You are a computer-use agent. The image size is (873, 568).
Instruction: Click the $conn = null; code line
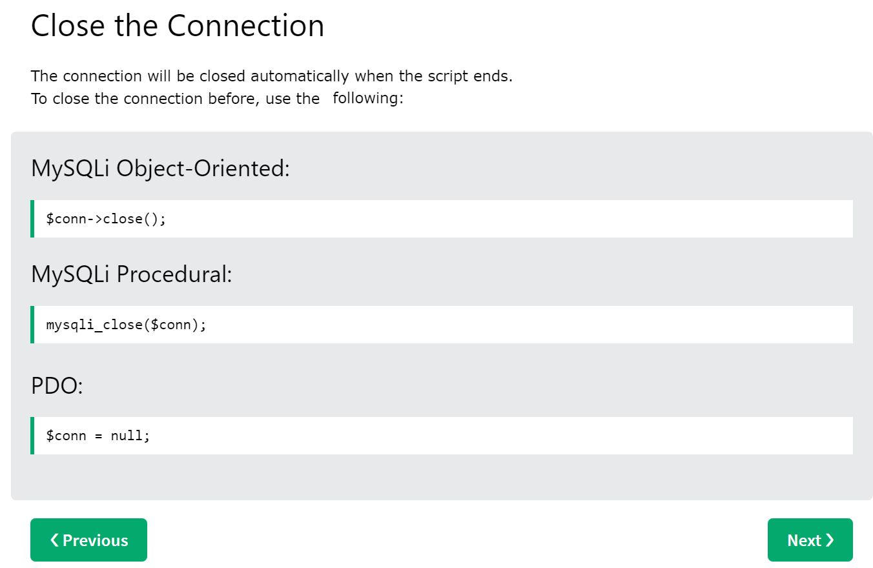click(98, 436)
